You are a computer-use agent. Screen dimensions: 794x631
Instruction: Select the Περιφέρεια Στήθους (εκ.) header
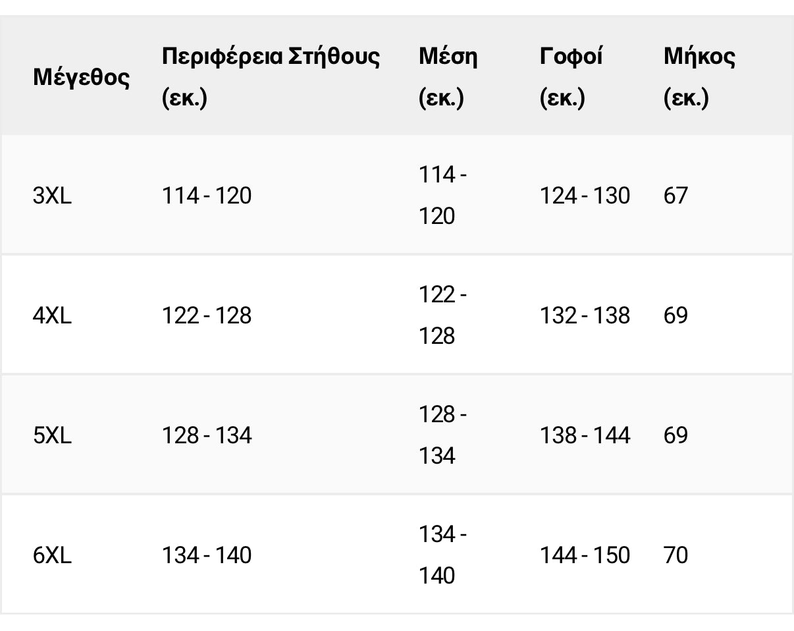[271, 78]
